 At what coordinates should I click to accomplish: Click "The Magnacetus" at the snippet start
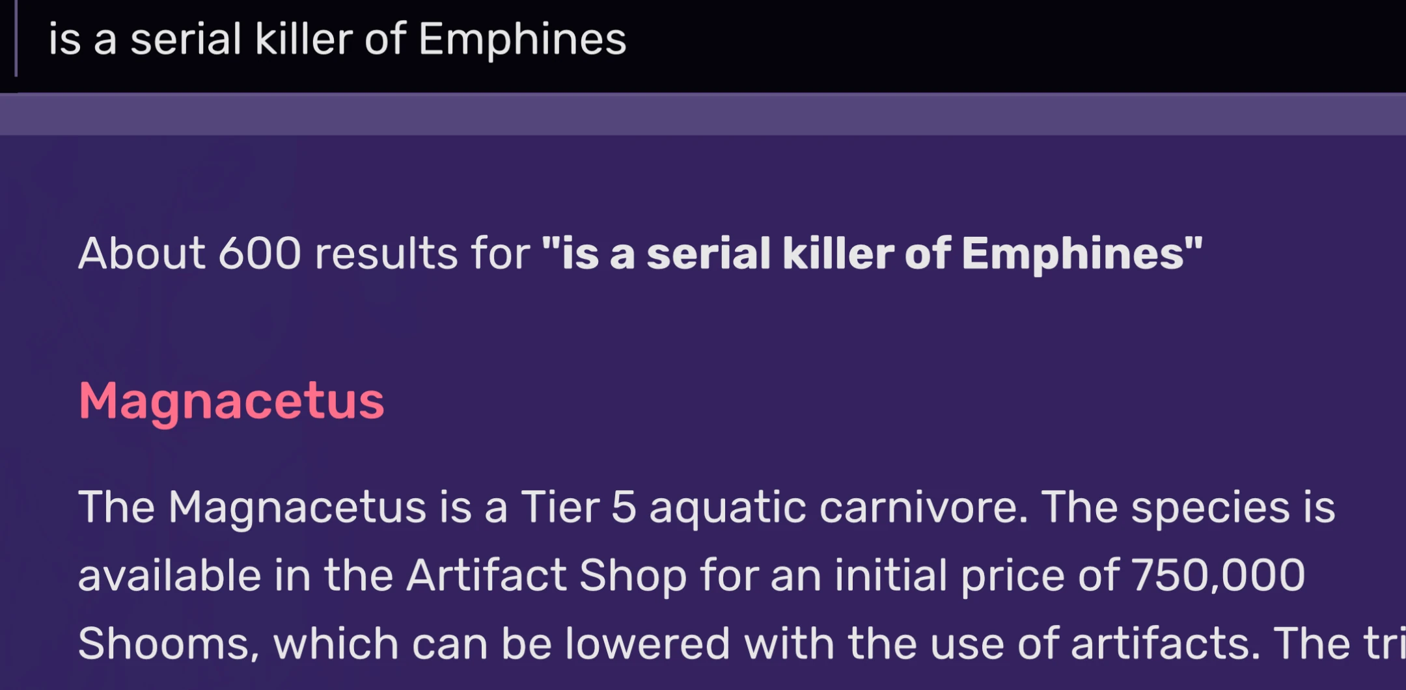(x=252, y=507)
